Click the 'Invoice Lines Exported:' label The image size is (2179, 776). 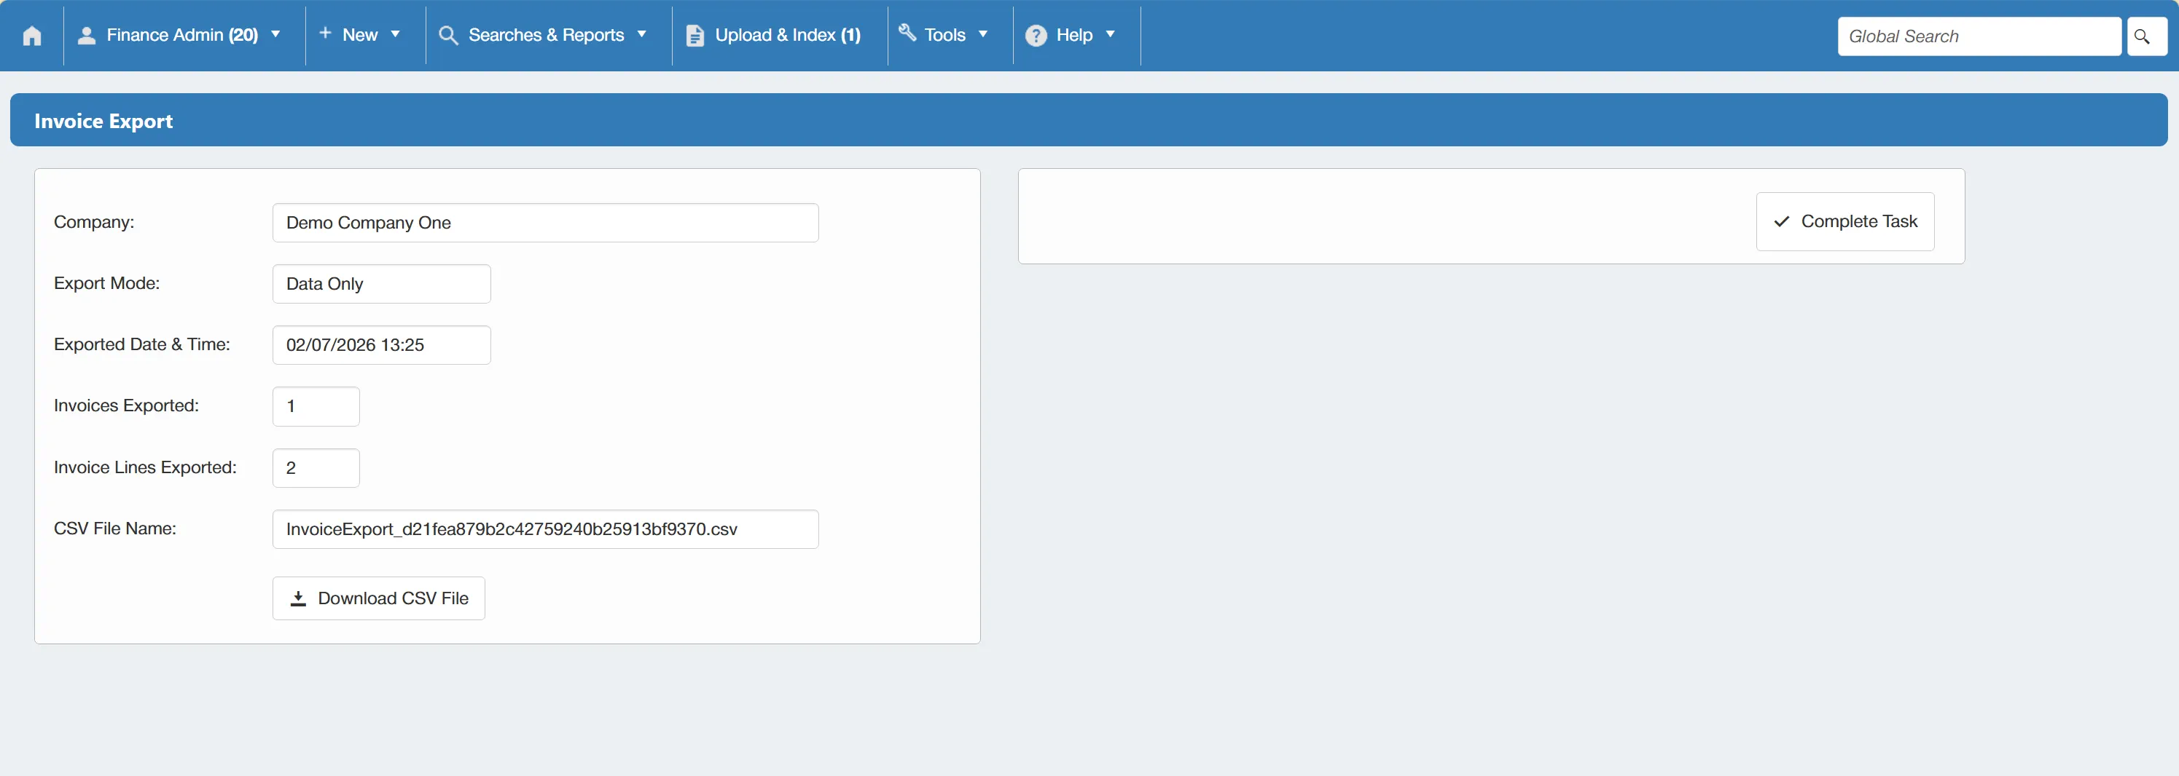coord(146,467)
